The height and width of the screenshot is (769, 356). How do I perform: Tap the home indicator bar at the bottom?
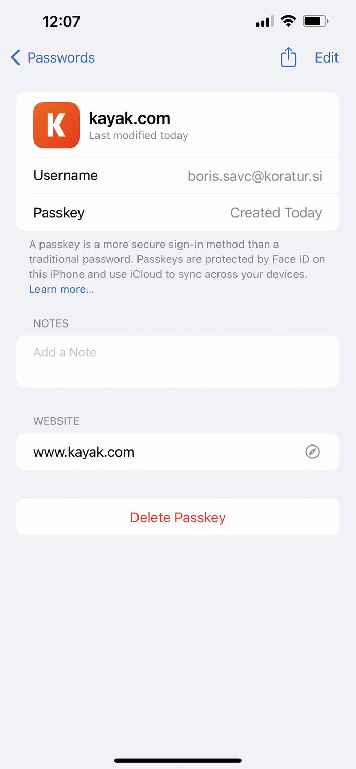click(178, 760)
